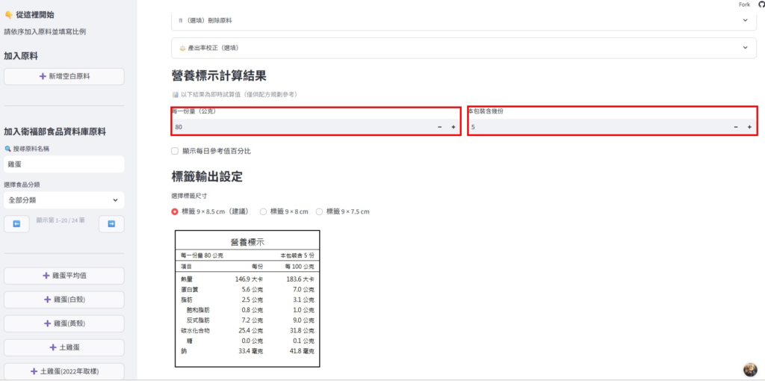
Task: Click the minus stepper for 每一份量
Action: 439,127
